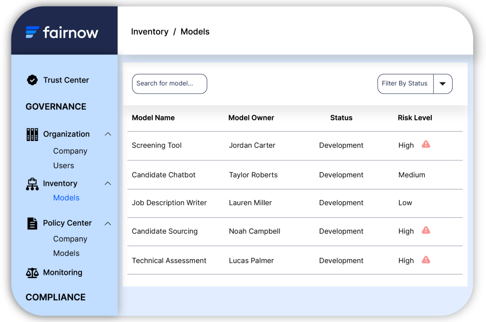
Task: Navigate to the Users page
Action: tap(63, 165)
